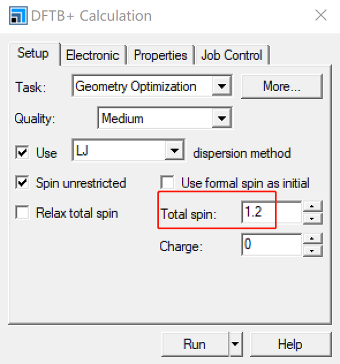Viewport: 340px width, 364px height.
Task: Check the Relax total spin box
Action: pyautogui.click(x=22, y=213)
